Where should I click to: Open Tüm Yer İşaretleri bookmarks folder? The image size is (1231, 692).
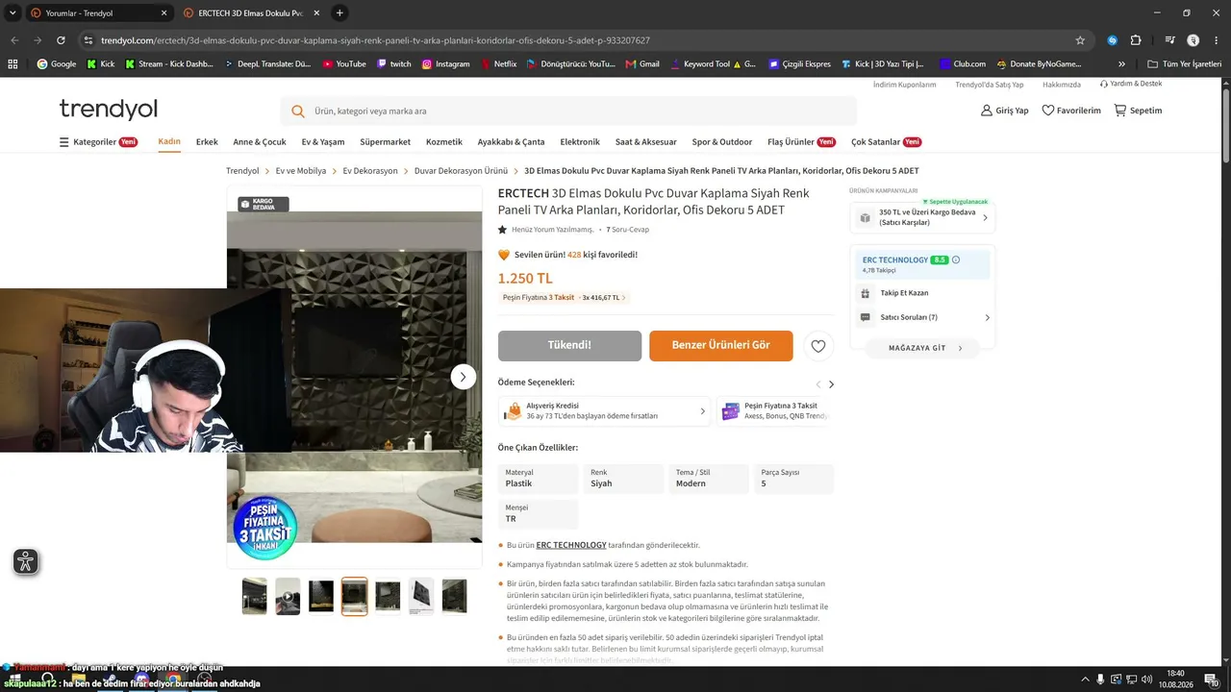[x=1185, y=64]
